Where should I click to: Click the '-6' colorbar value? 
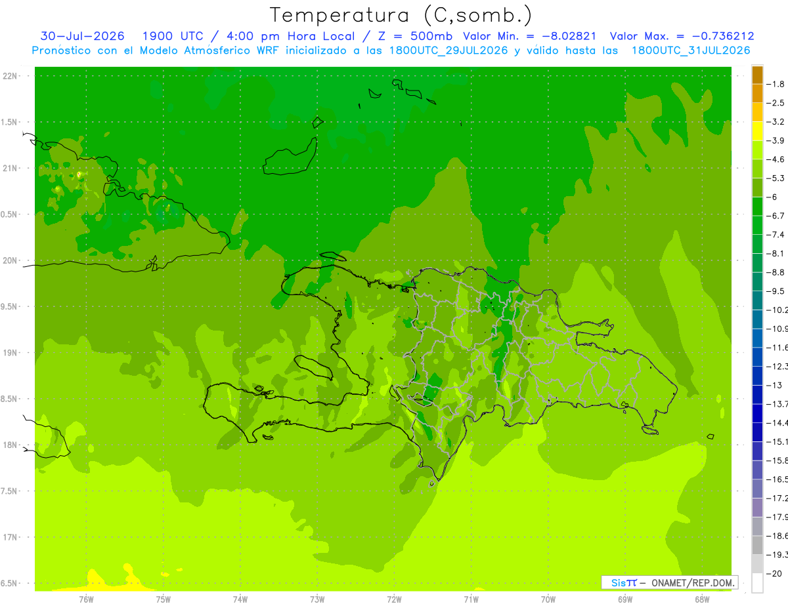pos(773,197)
